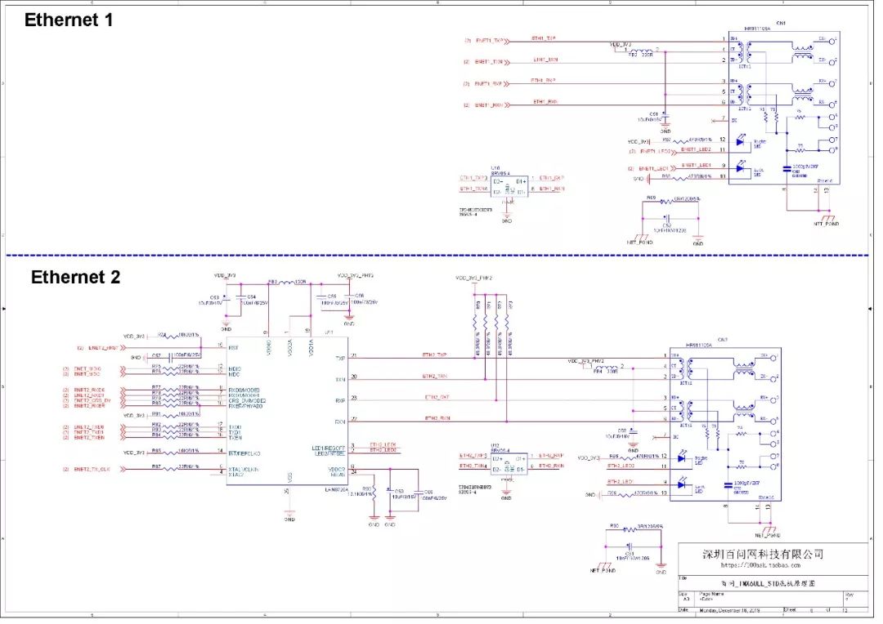Select the R90 resistor label
883x624 pixels.
click(x=614, y=525)
